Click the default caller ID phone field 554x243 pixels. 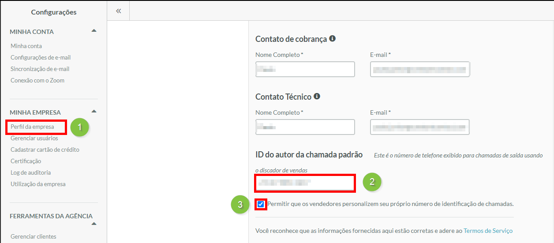point(305,183)
